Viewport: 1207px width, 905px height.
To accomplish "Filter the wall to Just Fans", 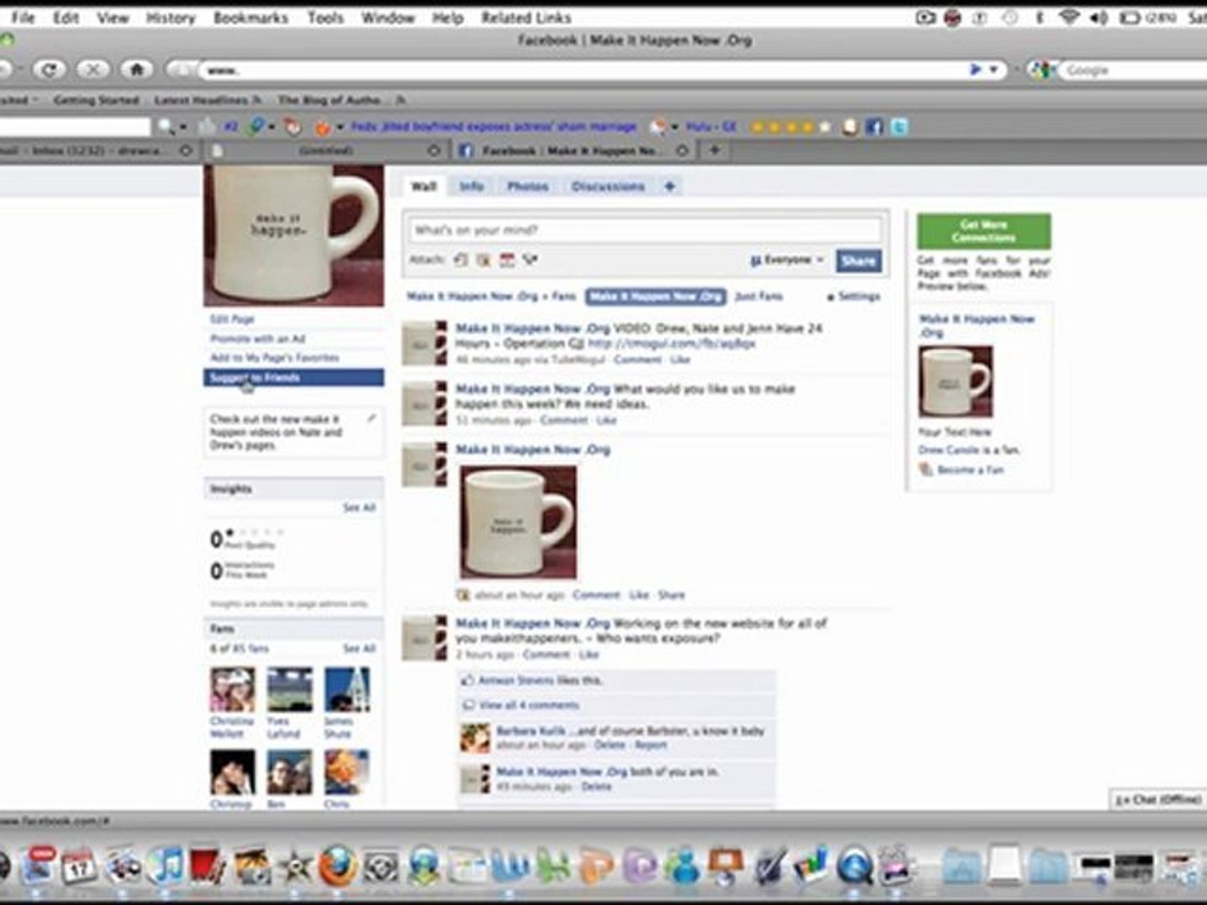I will [x=759, y=297].
